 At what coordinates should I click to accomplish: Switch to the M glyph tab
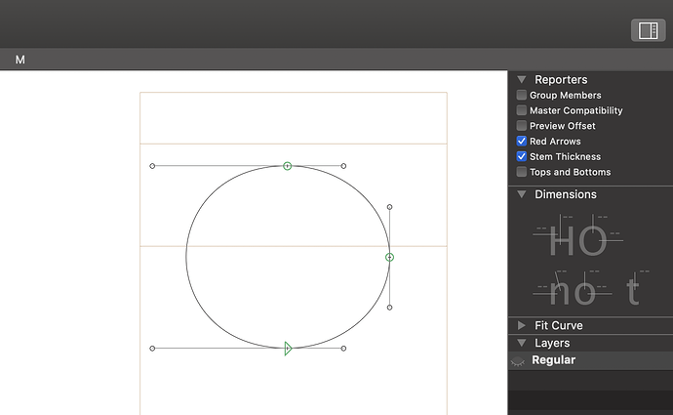pyautogui.click(x=20, y=60)
